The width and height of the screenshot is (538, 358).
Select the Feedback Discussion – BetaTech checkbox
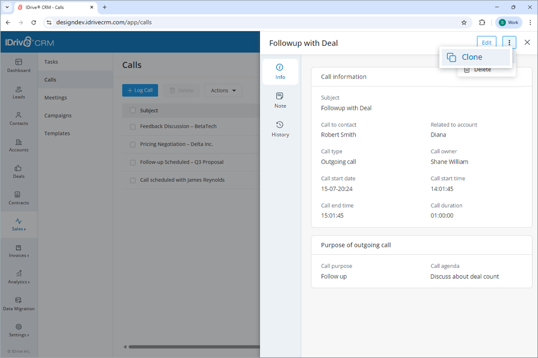coord(133,126)
